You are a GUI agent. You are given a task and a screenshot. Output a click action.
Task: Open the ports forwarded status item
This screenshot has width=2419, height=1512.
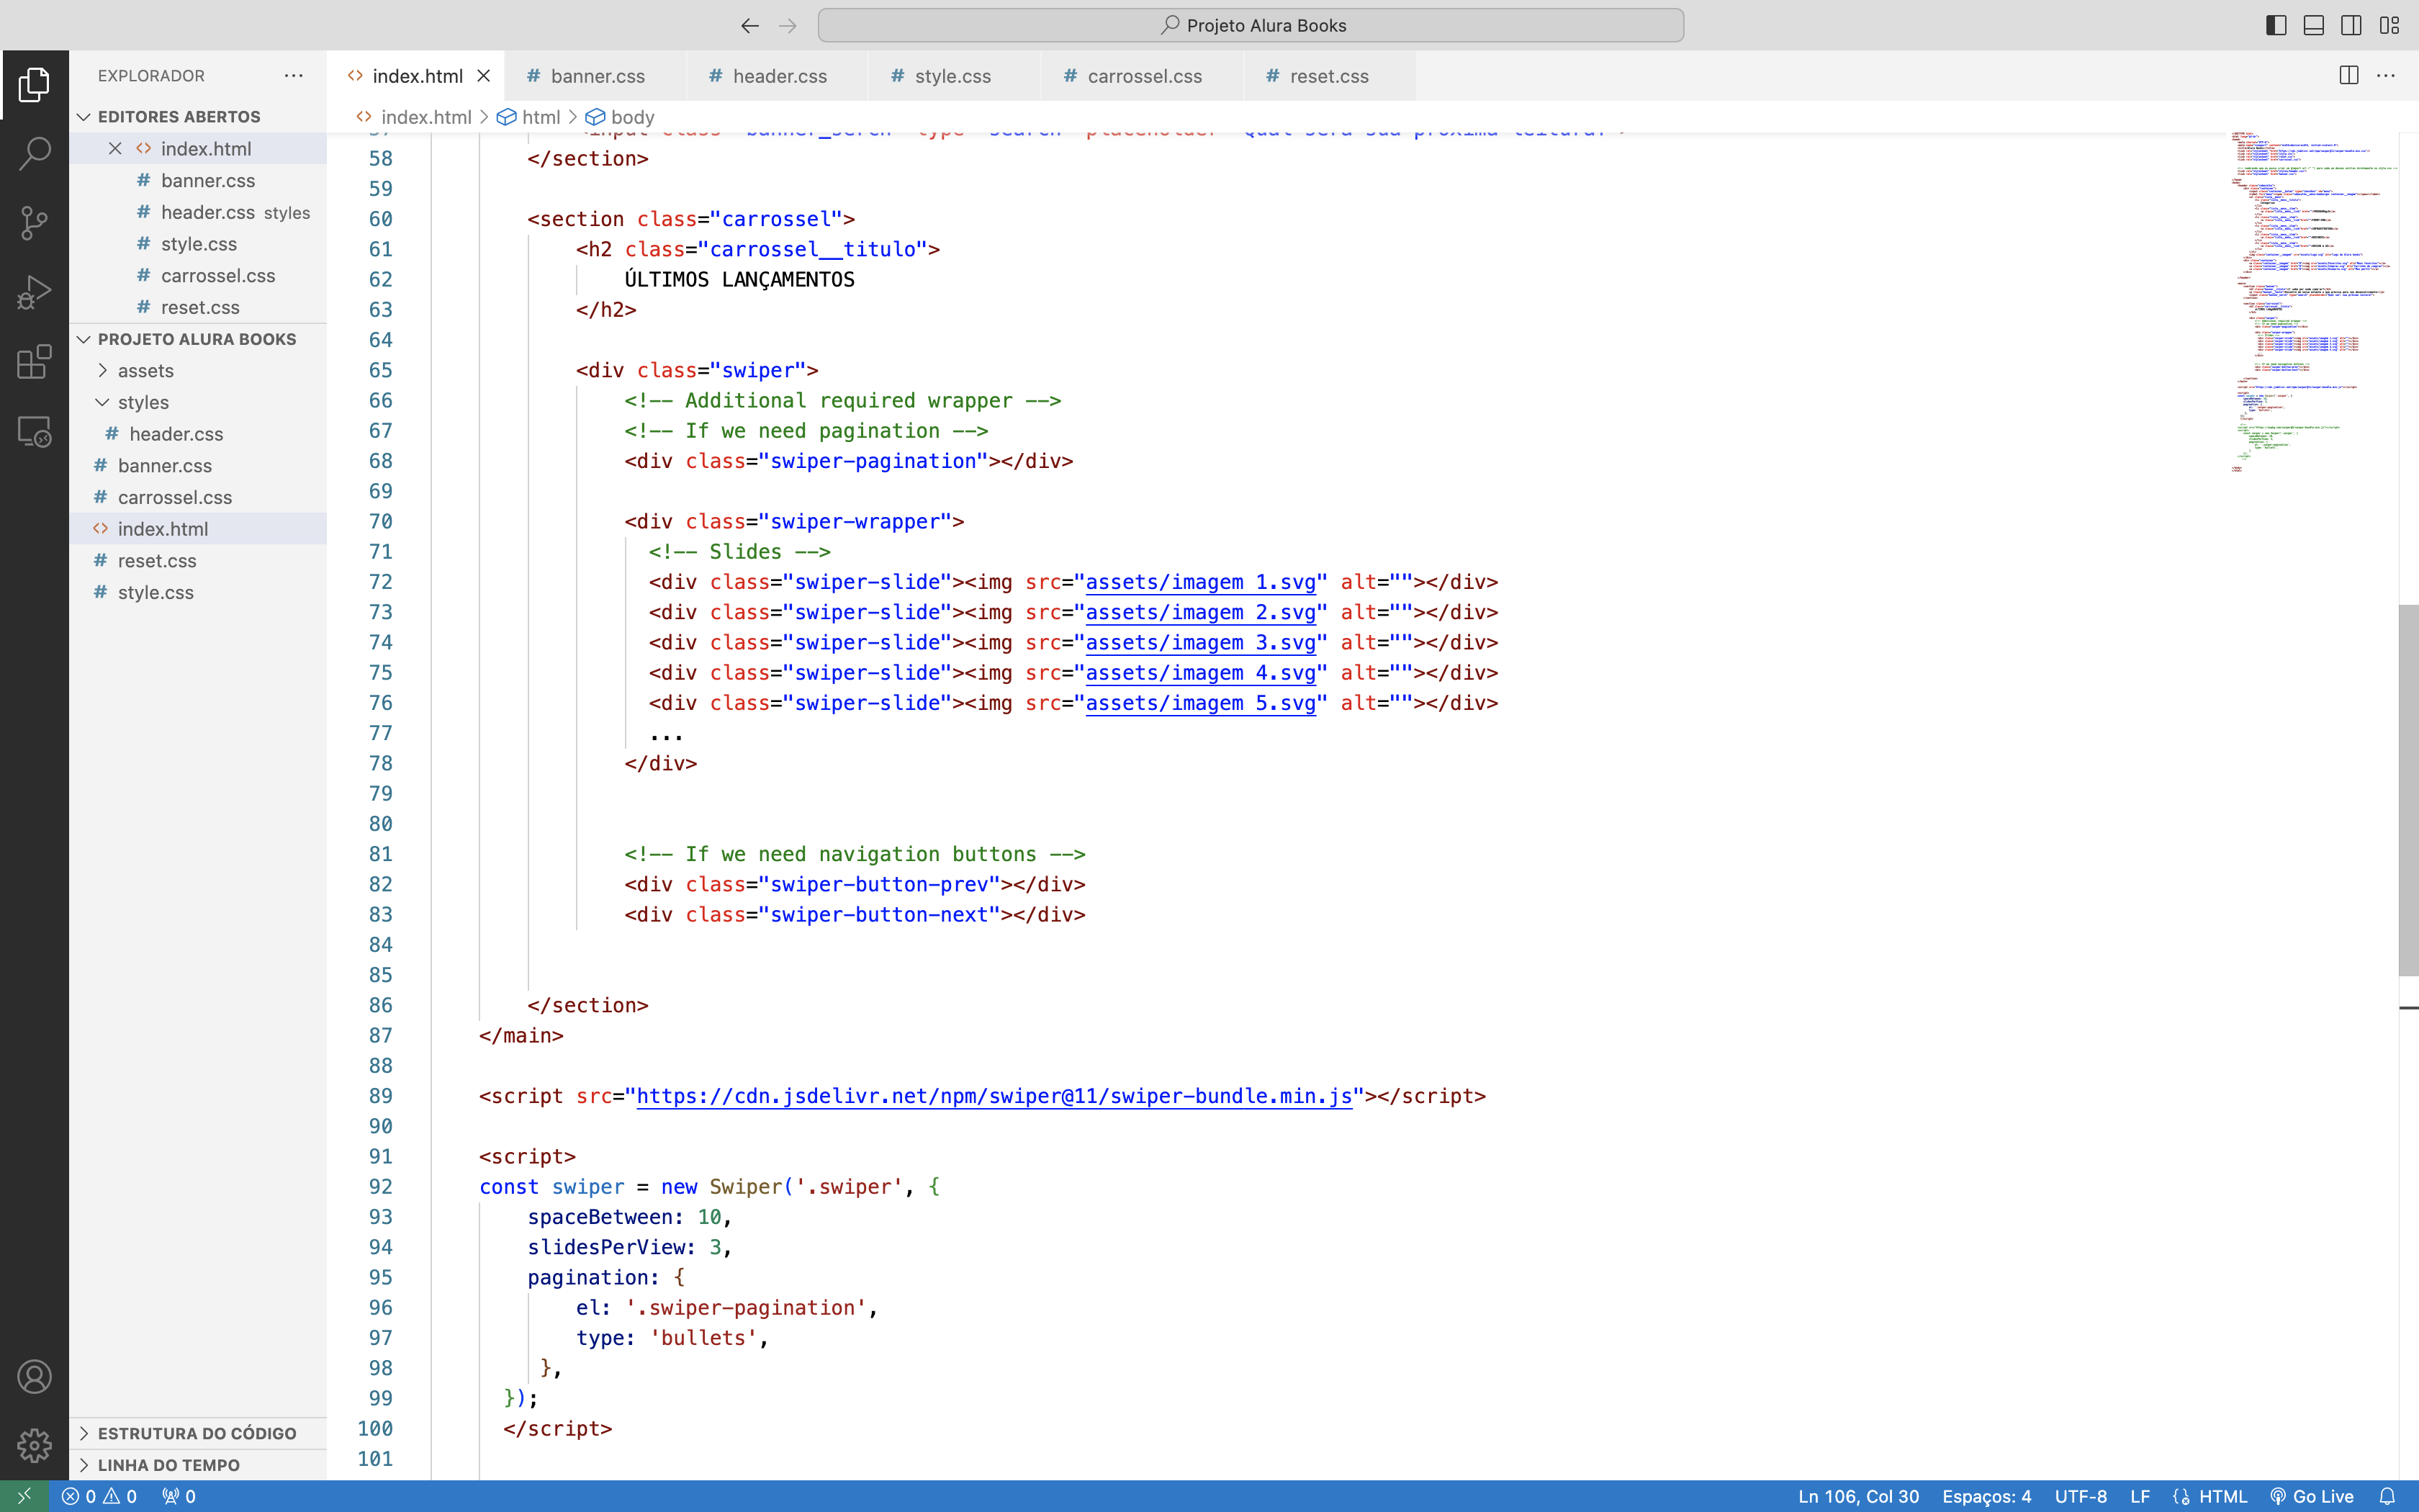[x=179, y=1496]
